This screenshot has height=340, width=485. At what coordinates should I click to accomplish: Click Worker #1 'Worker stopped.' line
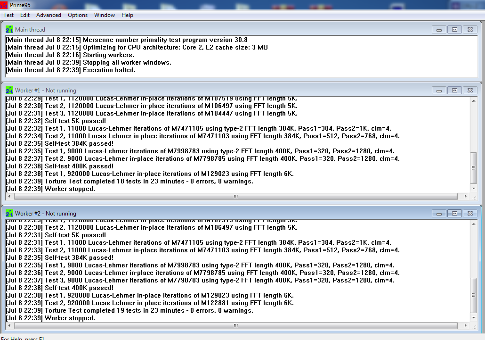[50, 189]
